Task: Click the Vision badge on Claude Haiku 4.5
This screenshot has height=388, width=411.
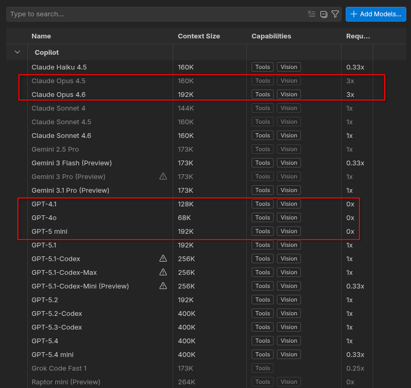Action: (x=288, y=67)
